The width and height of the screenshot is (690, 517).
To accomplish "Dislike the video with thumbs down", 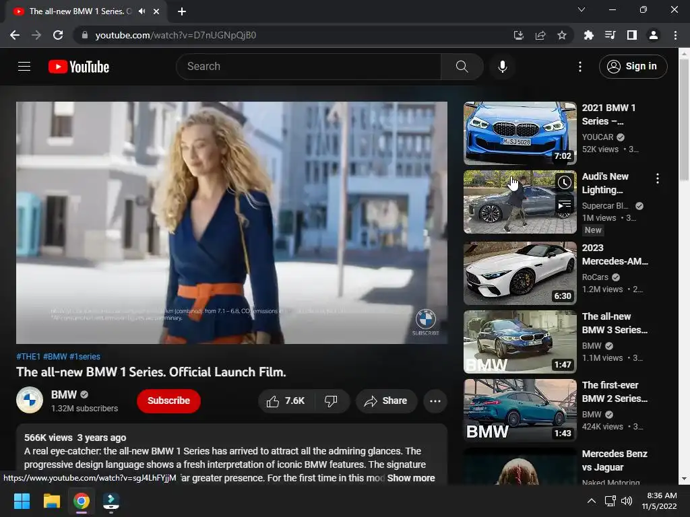I will click(332, 401).
